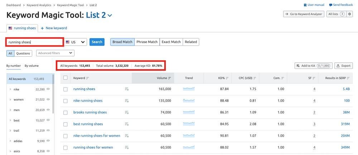This screenshot has height=155, width=358.
Task: Open the User manual link
Action: pyautogui.click(x=314, y=5)
